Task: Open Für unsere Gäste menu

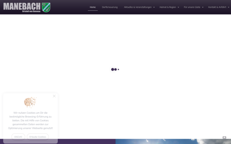Action: pyautogui.click(x=192, y=7)
